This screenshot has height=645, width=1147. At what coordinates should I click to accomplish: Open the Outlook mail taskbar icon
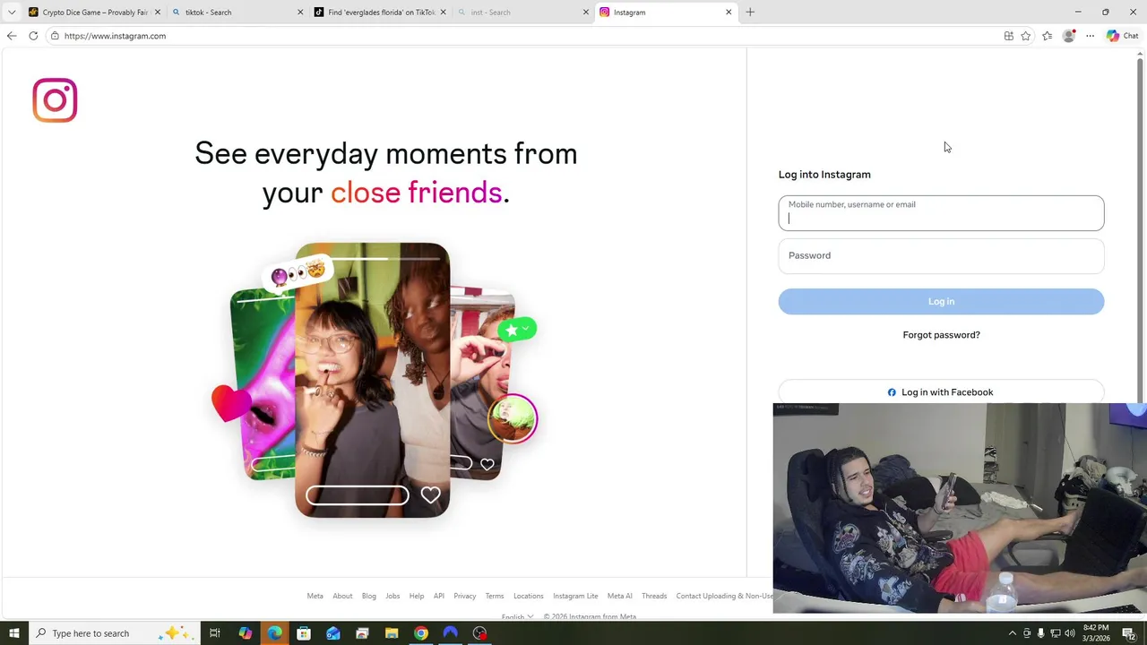[333, 633]
